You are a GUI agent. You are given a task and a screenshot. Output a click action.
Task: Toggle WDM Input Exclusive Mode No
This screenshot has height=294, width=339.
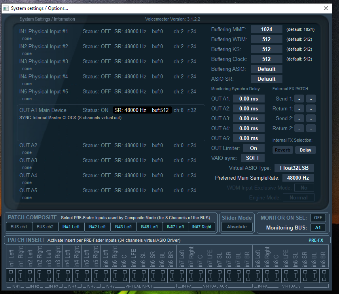(x=304, y=188)
